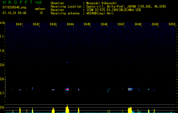The width and height of the screenshot is (178, 113).
Task: Click the 1.1 kHz axis label
Action: click(x=2, y=37)
